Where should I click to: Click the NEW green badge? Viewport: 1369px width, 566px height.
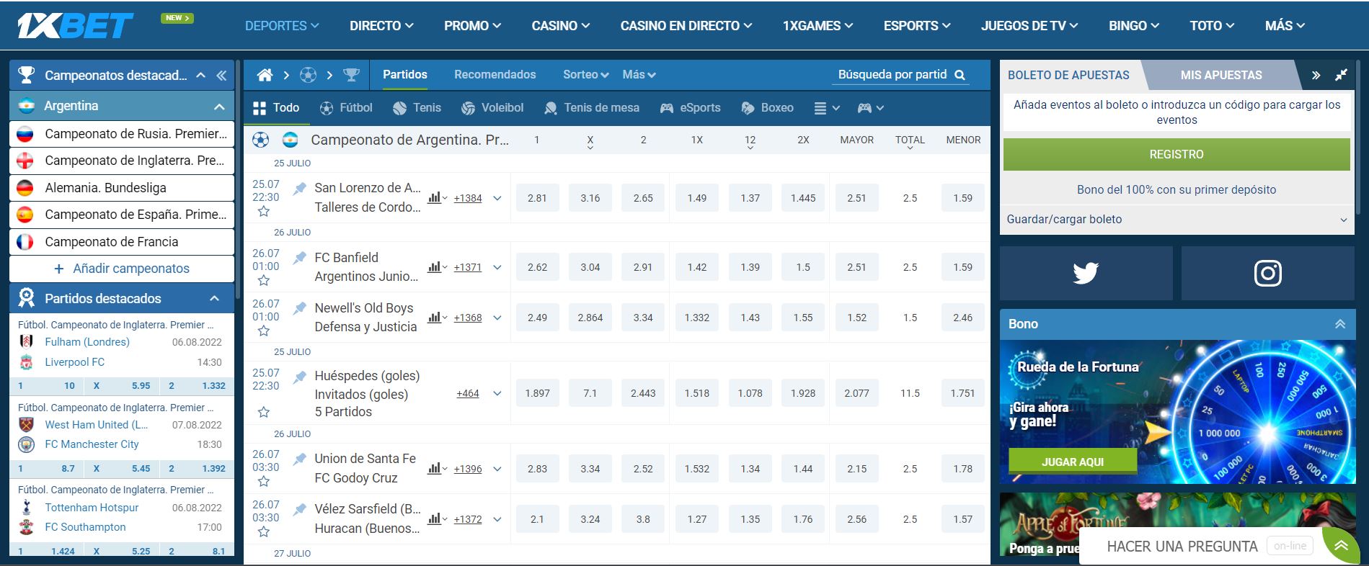(x=177, y=18)
